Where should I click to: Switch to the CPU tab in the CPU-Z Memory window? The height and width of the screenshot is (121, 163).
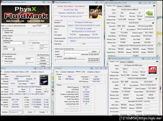pos(57,72)
